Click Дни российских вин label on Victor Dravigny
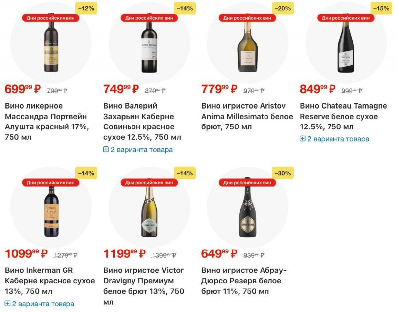397x312 pixels. (x=149, y=183)
